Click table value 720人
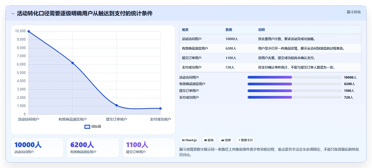372x168 pixels. click(230, 67)
